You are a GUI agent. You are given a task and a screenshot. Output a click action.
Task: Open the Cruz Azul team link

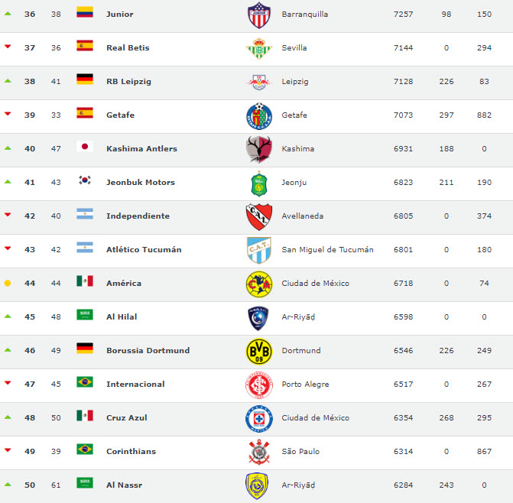click(x=127, y=417)
